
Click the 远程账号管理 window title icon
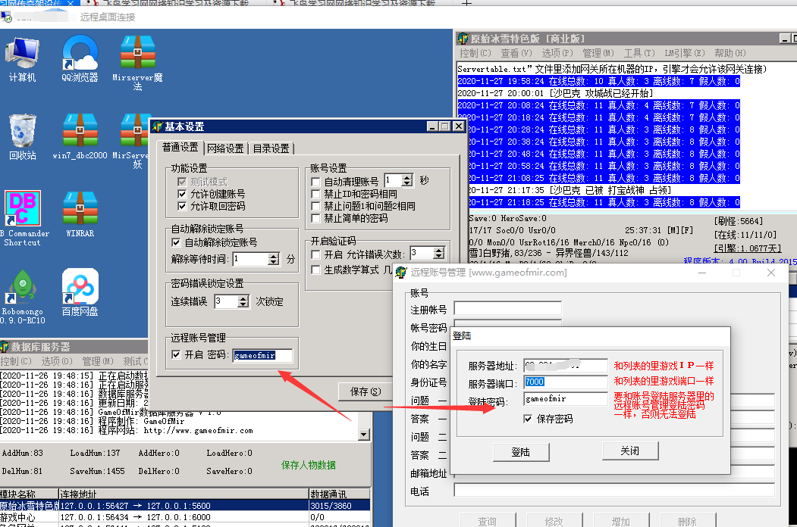[x=401, y=273]
